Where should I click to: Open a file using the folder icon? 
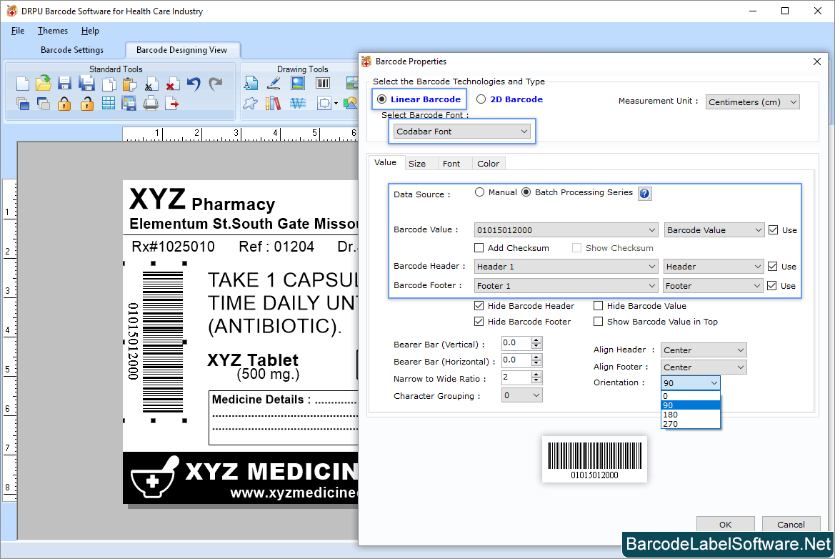tap(44, 83)
